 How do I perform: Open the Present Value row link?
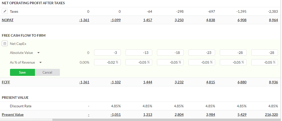tap(12, 115)
